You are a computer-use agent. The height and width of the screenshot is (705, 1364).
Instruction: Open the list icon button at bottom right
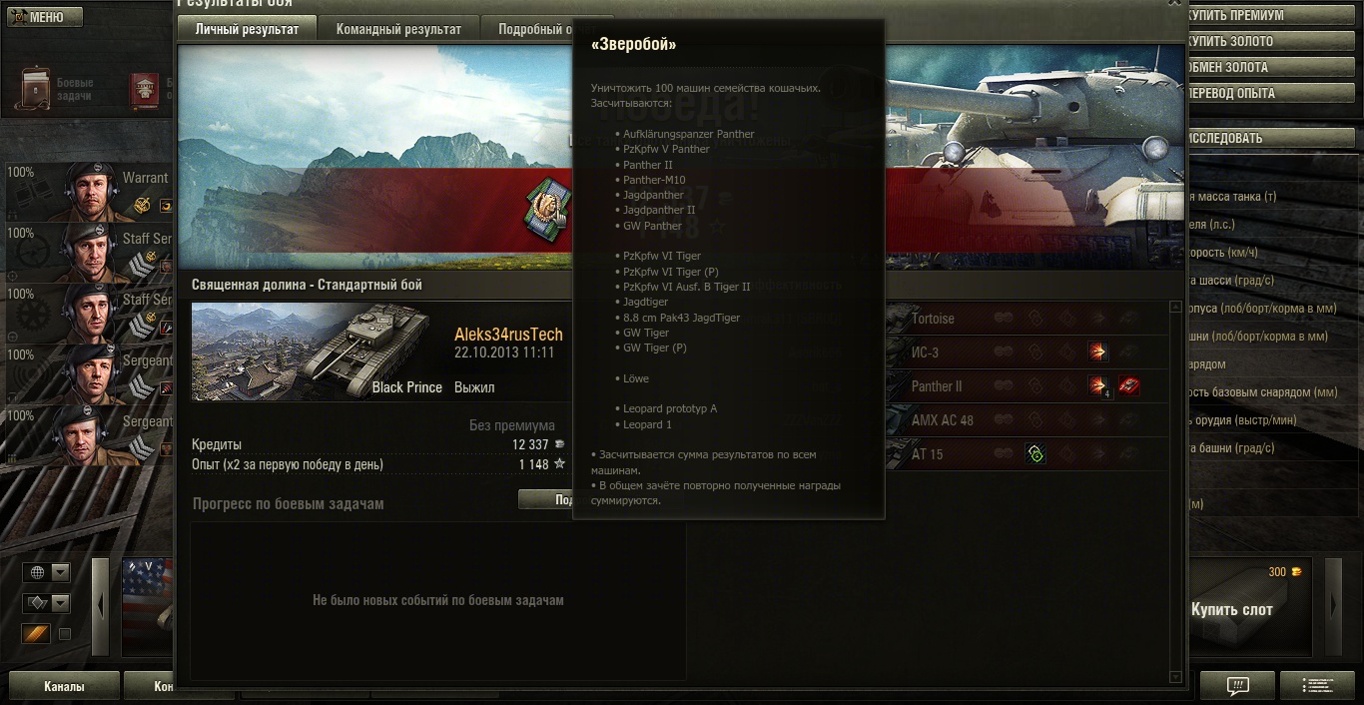(x=1317, y=686)
